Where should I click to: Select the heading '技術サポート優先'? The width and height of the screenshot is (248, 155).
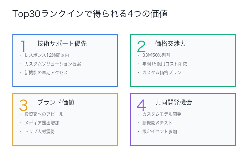(x=62, y=43)
